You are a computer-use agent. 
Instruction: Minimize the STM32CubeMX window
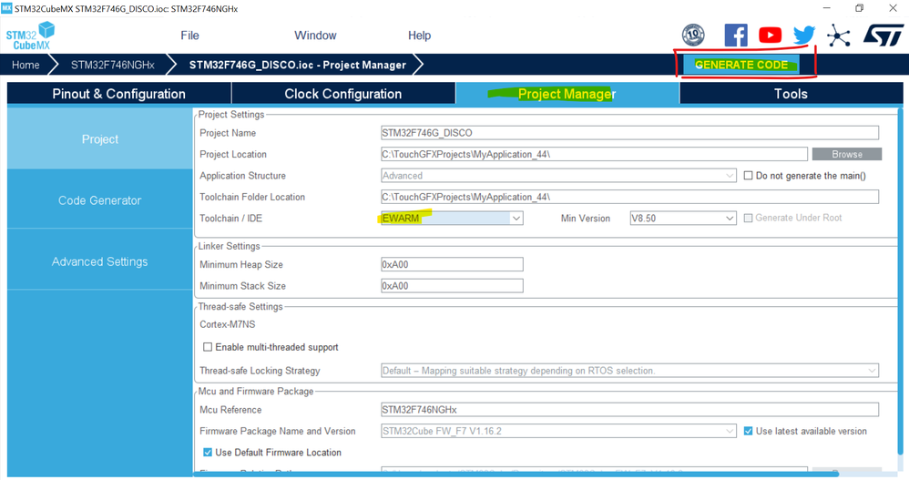point(827,8)
